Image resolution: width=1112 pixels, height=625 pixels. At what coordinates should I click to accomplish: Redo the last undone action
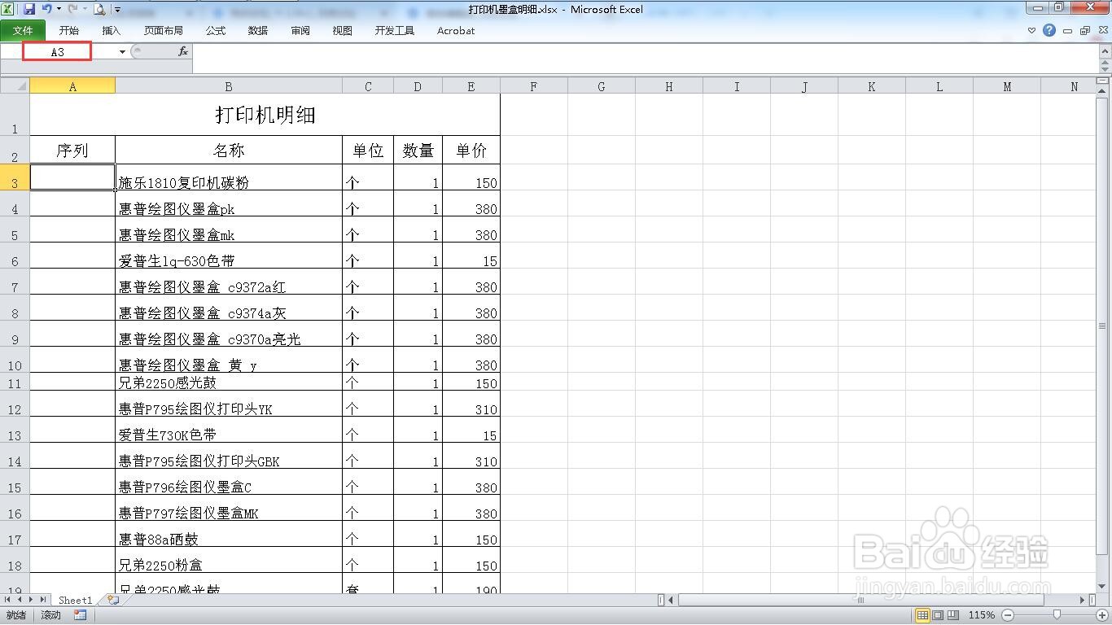(x=72, y=9)
